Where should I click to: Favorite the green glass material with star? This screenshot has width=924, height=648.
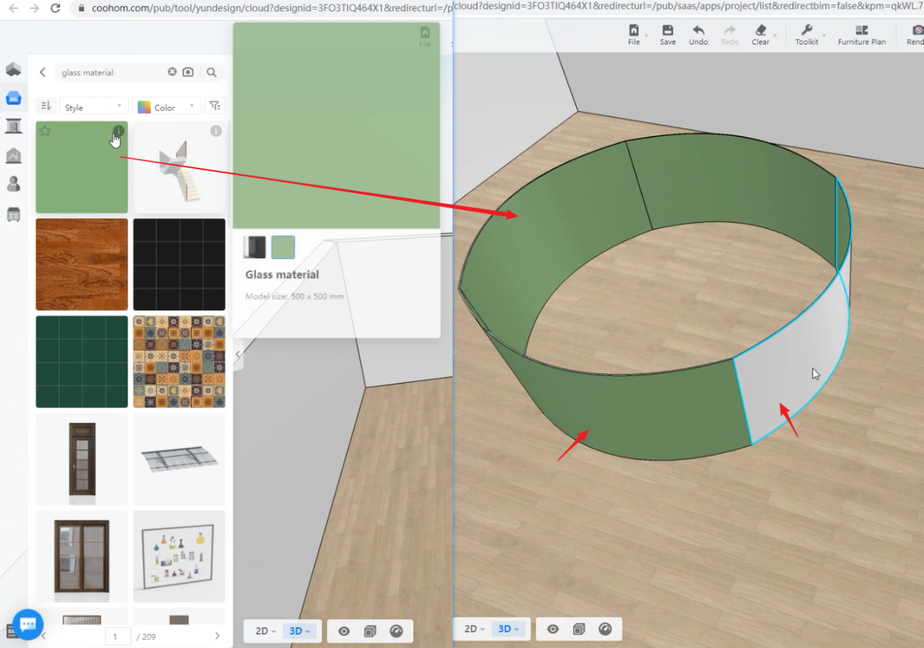[45, 131]
